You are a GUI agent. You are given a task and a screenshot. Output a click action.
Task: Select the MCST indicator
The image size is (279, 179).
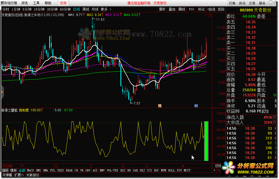coord(187,170)
